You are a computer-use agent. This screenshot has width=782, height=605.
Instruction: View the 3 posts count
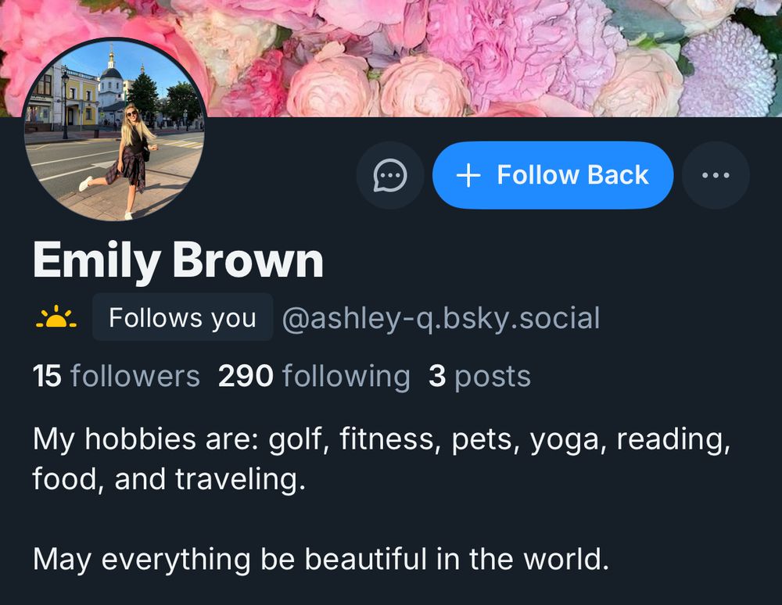point(479,376)
